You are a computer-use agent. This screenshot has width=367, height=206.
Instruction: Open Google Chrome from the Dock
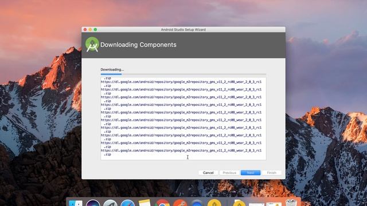[x=162, y=203]
